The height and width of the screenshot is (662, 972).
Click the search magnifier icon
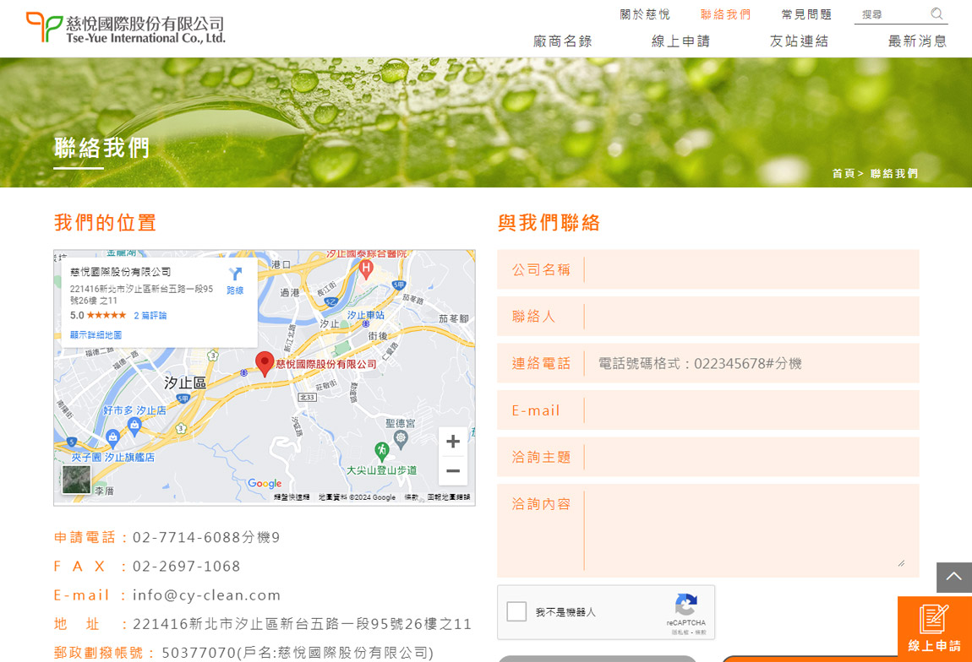click(x=937, y=14)
